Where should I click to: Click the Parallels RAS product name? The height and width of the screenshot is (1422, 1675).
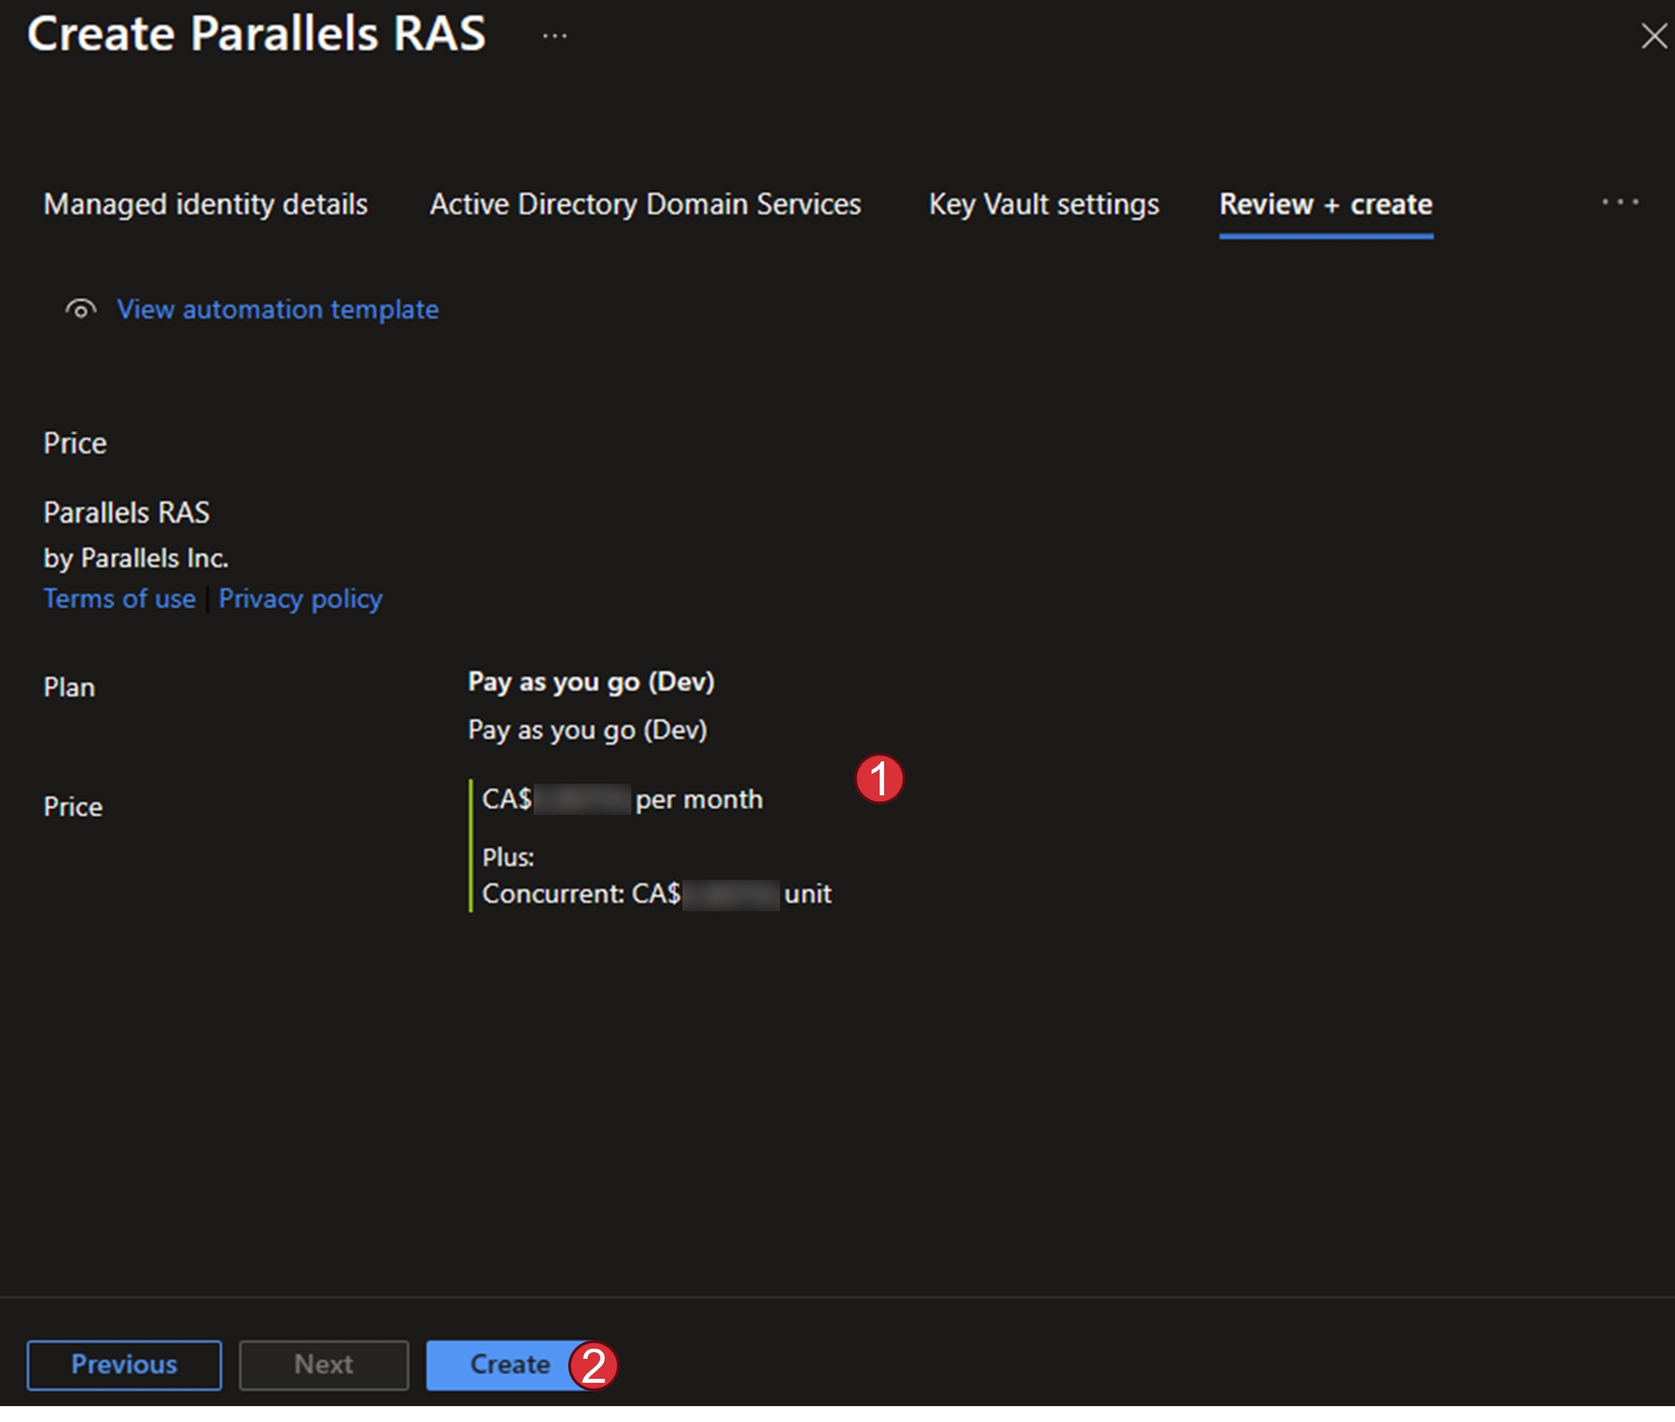point(126,513)
